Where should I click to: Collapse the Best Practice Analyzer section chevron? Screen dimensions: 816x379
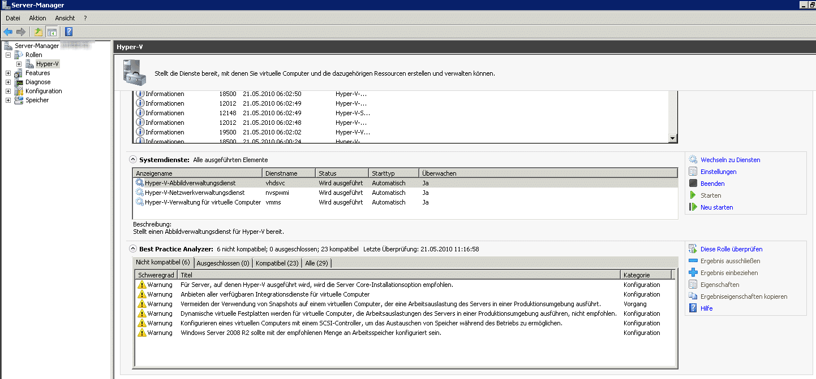pos(133,249)
